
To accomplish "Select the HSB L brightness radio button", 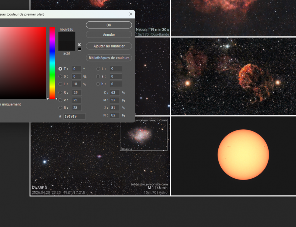I will [x=60, y=84].
